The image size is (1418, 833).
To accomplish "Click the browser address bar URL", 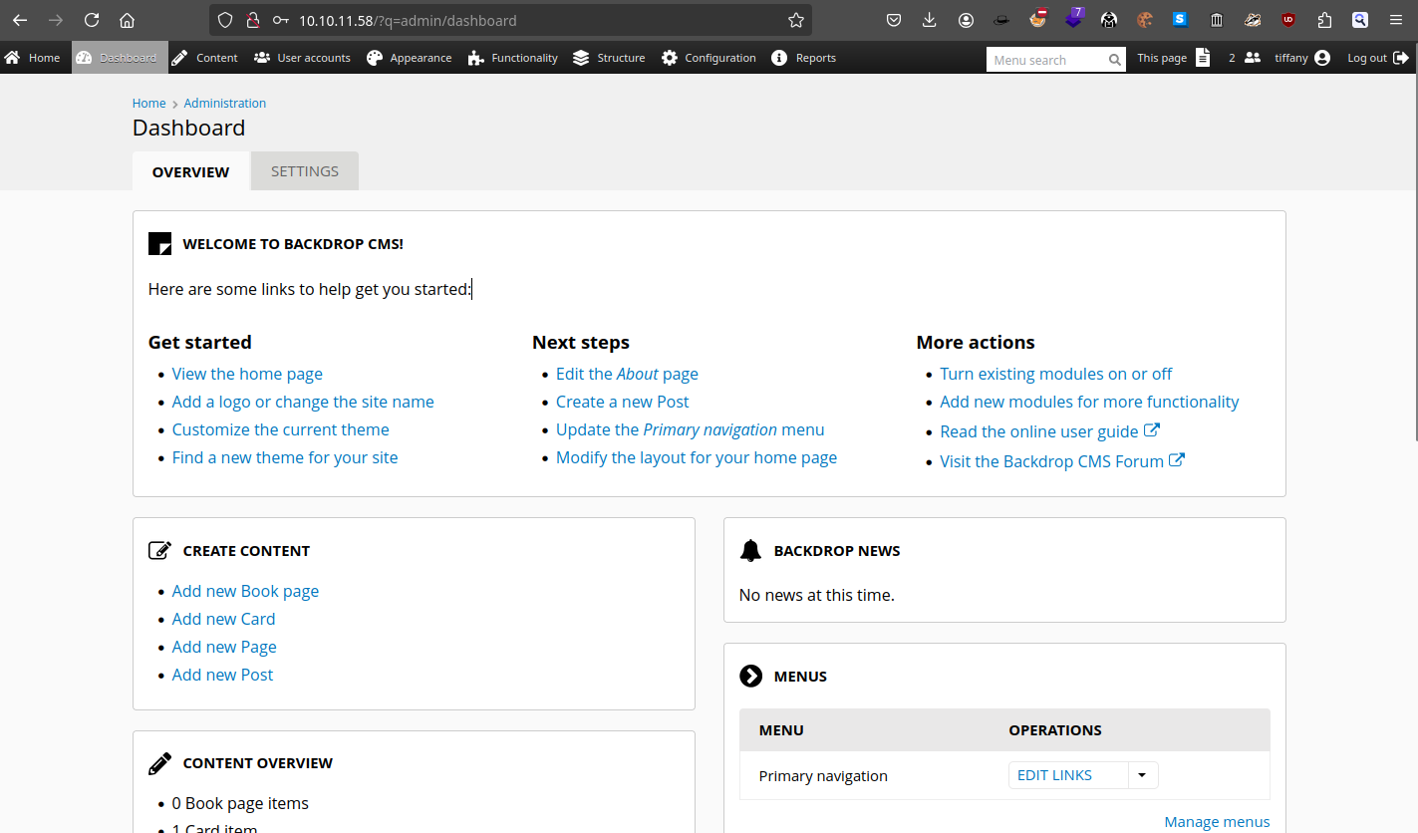I will pyautogui.click(x=408, y=20).
